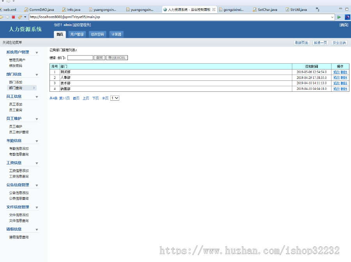Screen dimensions: 351x262
Task: Select the 2019-04-29 17:58:35.0 timestamp cell
Action: (x=311, y=78)
